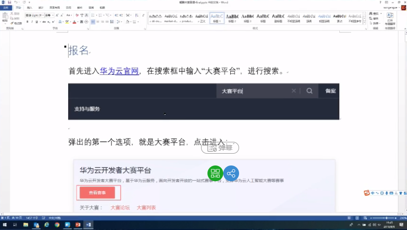Click the Sogou input method S icon

tap(366, 193)
